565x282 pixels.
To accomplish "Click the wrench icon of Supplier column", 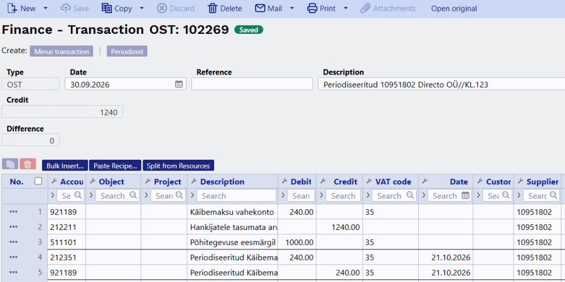I will click(520, 182).
